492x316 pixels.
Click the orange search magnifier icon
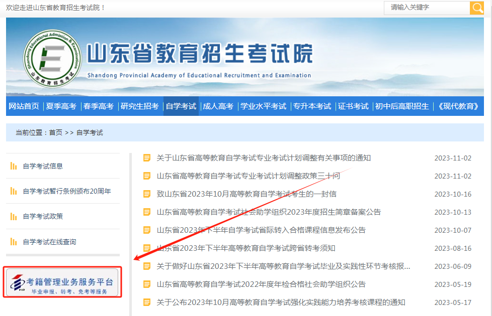point(476,8)
